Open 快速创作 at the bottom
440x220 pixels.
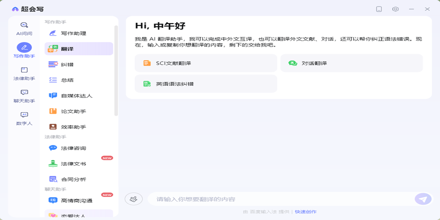pos(305,212)
